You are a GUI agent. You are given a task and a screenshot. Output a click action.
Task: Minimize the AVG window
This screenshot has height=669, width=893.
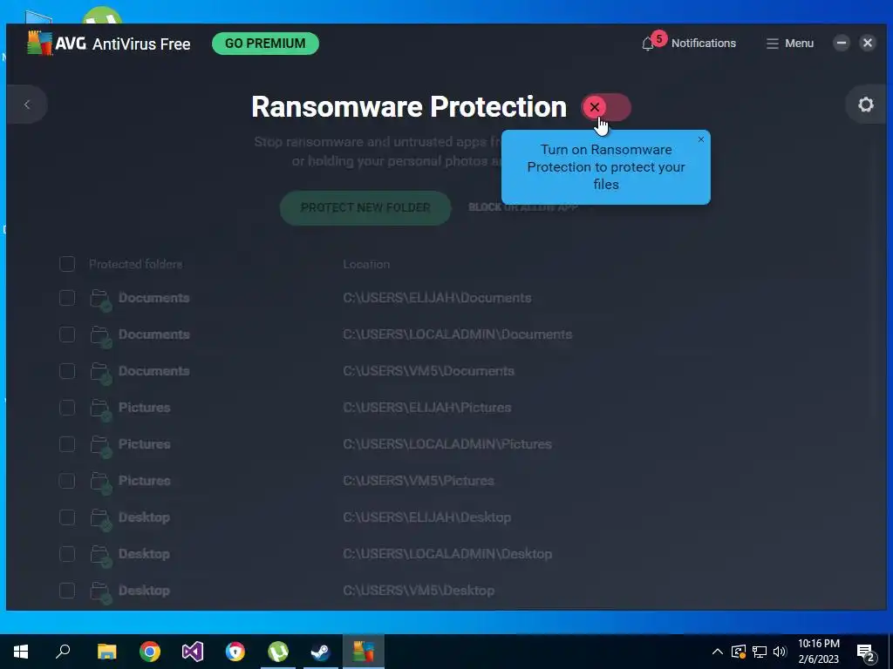842,44
